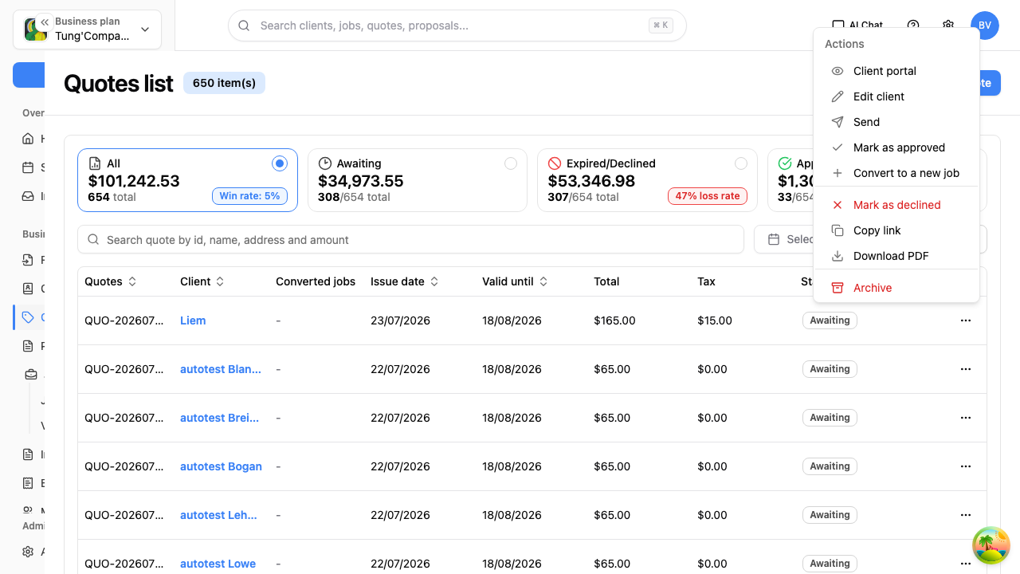Click the Total column header
Screen dimensions: 1020x574
(606, 281)
